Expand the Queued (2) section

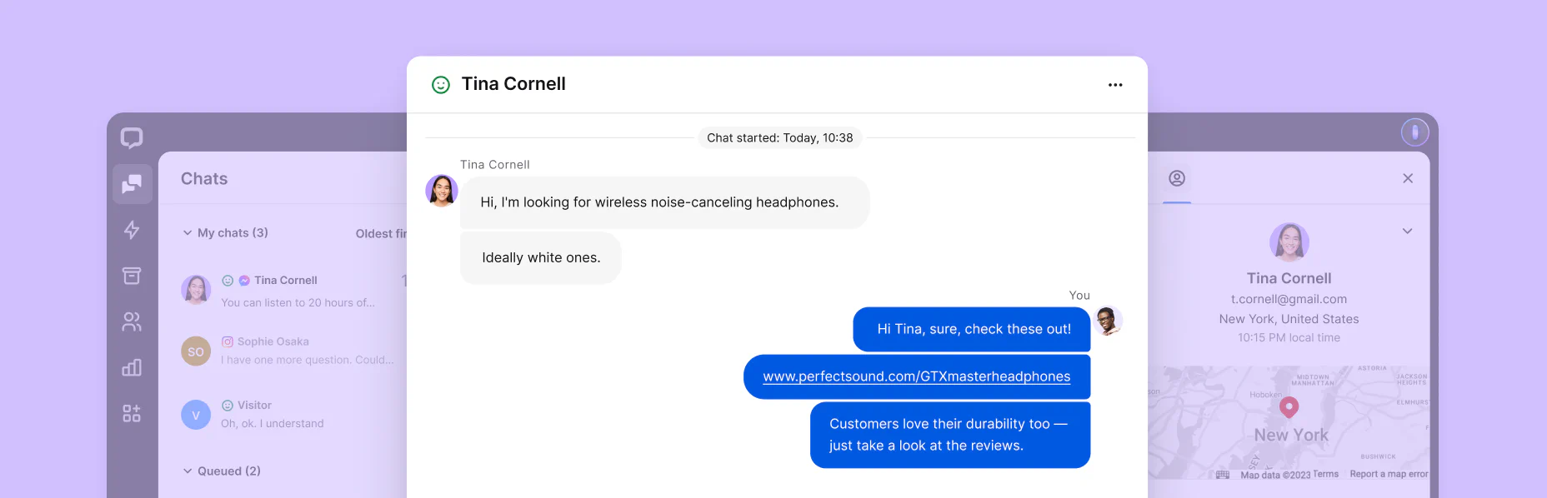click(188, 471)
